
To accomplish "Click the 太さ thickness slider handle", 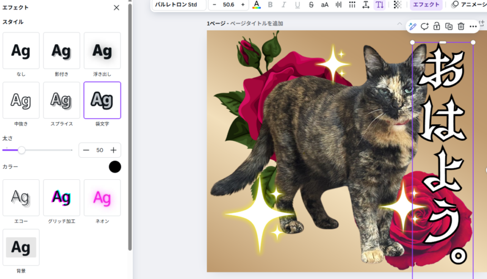I will pos(21,150).
